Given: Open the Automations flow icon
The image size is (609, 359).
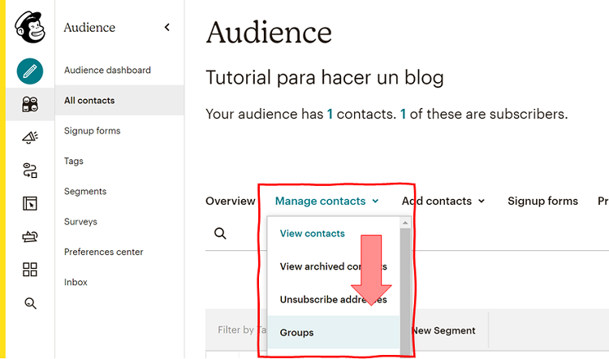Looking at the screenshot, I should (30, 170).
